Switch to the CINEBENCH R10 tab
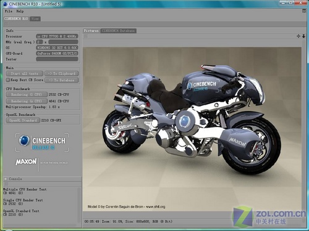Image resolution: width=309 pixels, height=231 pixels. point(16,18)
